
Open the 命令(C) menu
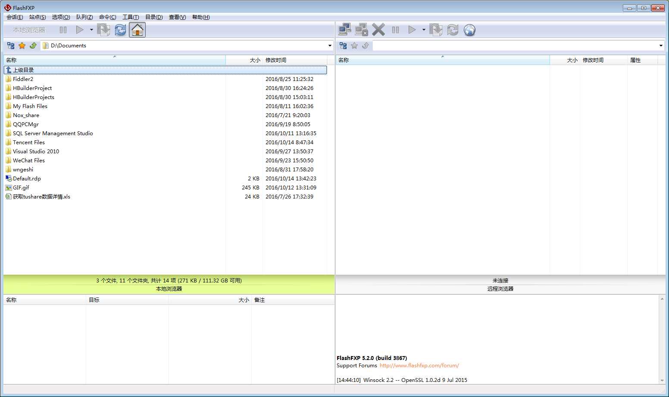click(x=108, y=17)
